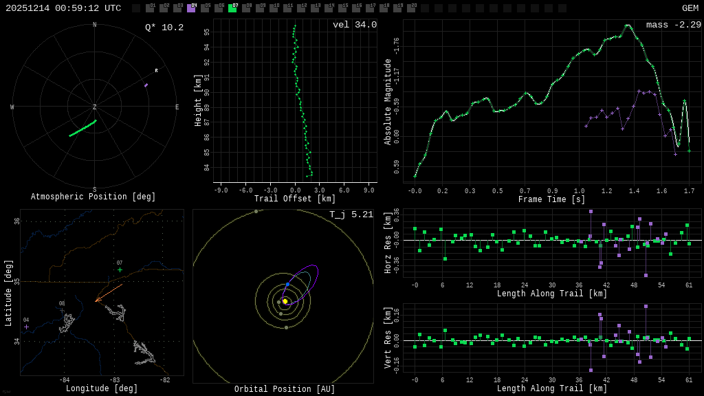Image resolution: width=704 pixels, height=396 pixels.
Task: Click the UTC timestamp at top left
Action: pos(63,8)
